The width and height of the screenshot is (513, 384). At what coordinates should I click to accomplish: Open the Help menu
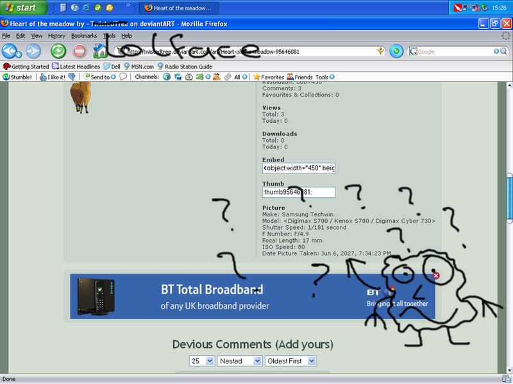pos(126,36)
